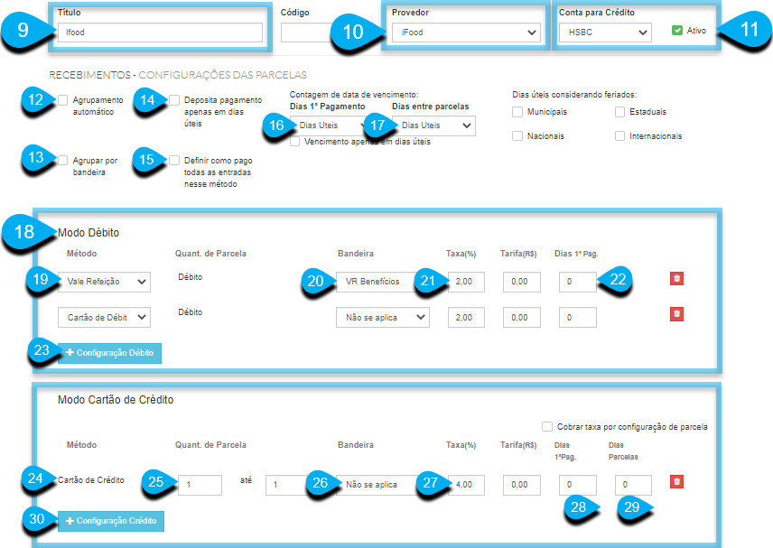
Task: Check Definir como pago todas as entradas
Action: coord(174,160)
